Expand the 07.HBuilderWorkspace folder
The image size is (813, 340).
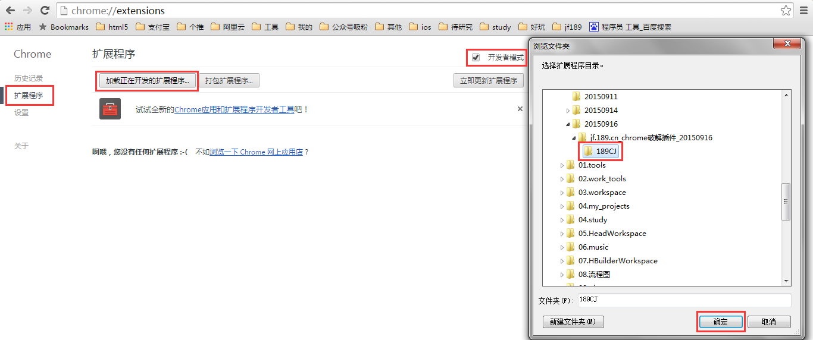562,261
